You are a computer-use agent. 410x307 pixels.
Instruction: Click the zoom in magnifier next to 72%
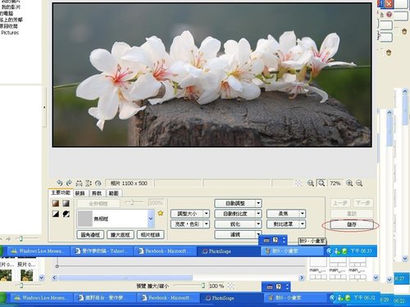(x=349, y=183)
